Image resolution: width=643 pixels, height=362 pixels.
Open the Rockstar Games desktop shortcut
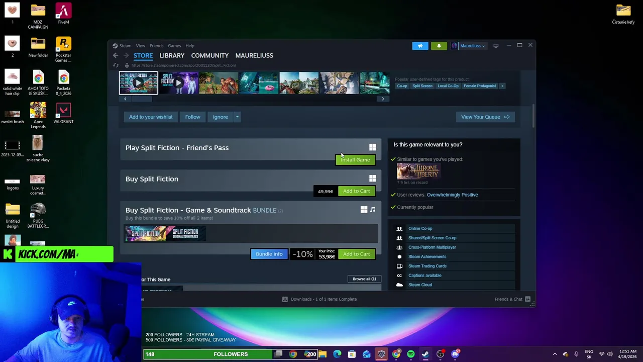click(63, 49)
